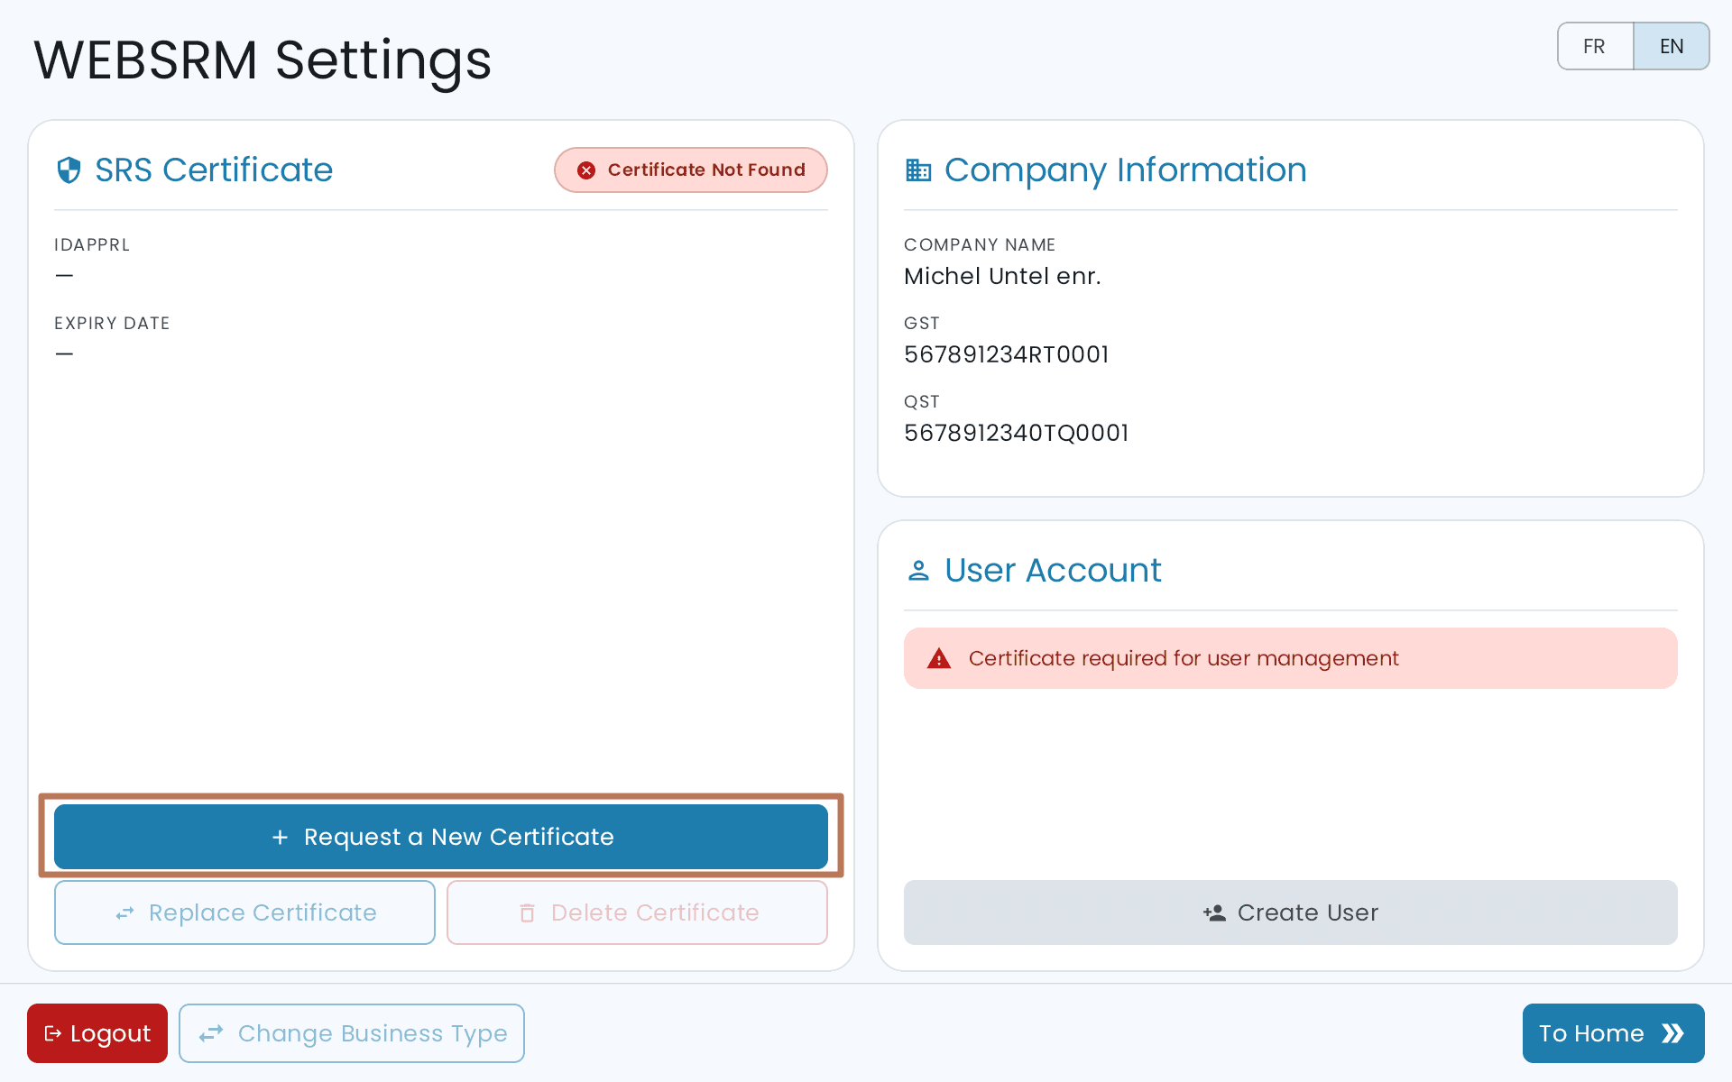Image resolution: width=1732 pixels, height=1082 pixels.
Task: Click the GST label
Action: (x=922, y=324)
